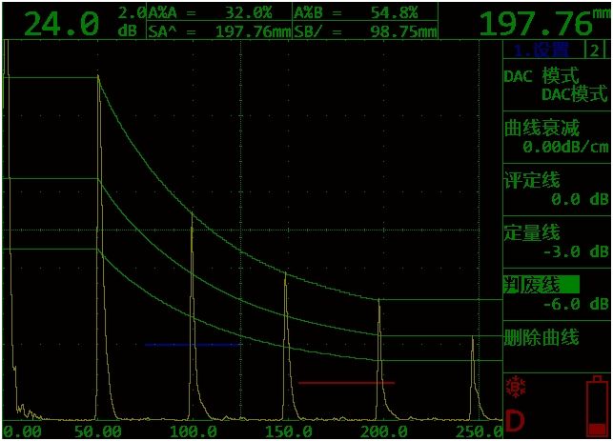Click the red D status indicator
The height and width of the screenshot is (441, 613).
tap(516, 420)
